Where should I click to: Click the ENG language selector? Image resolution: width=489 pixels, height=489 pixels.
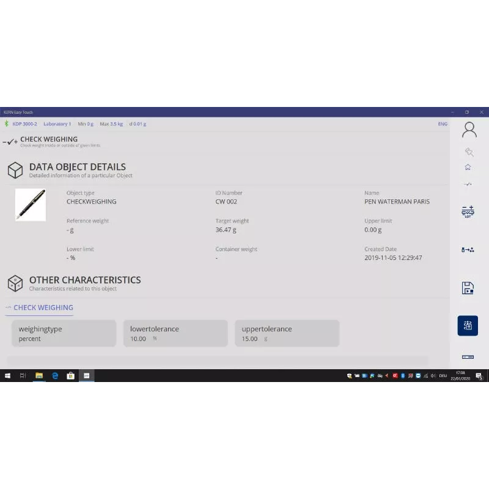coord(443,124)
